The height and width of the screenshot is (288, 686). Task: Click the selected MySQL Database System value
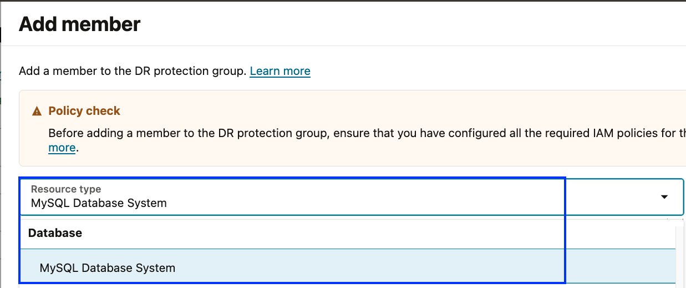point(99,203)
